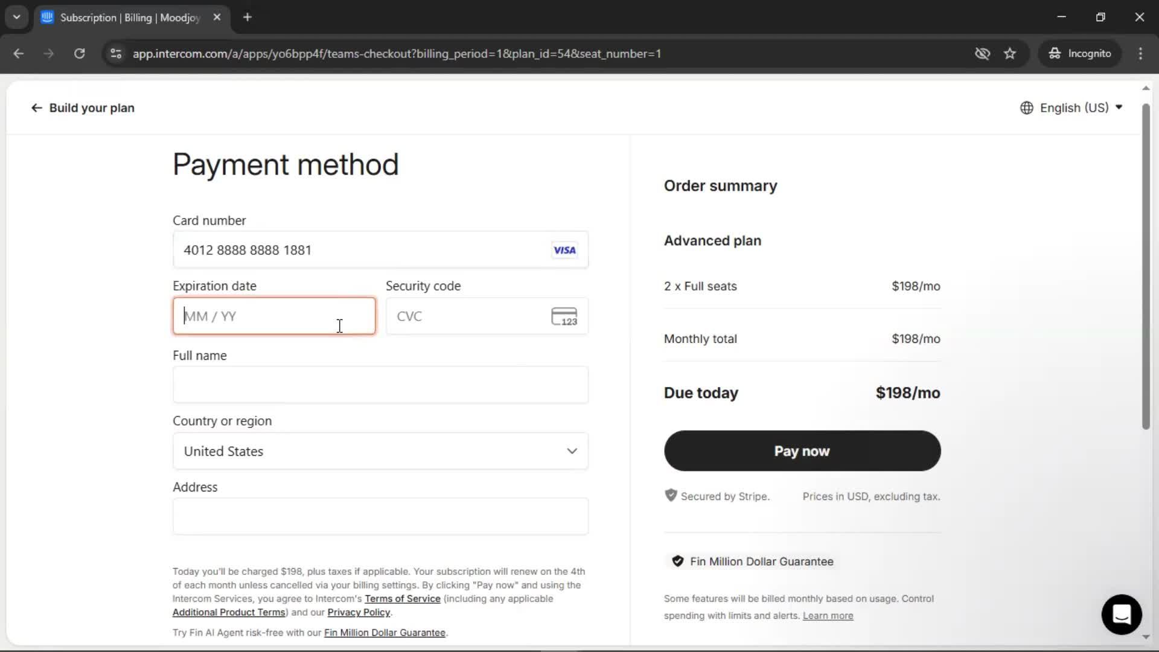Reload the page
The height and width of the screenshot is (652, 1159).
point(79,54)
